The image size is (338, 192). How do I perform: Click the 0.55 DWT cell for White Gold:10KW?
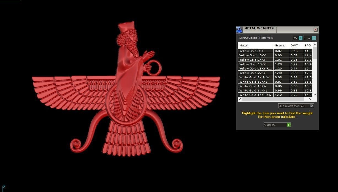[296, 86]
